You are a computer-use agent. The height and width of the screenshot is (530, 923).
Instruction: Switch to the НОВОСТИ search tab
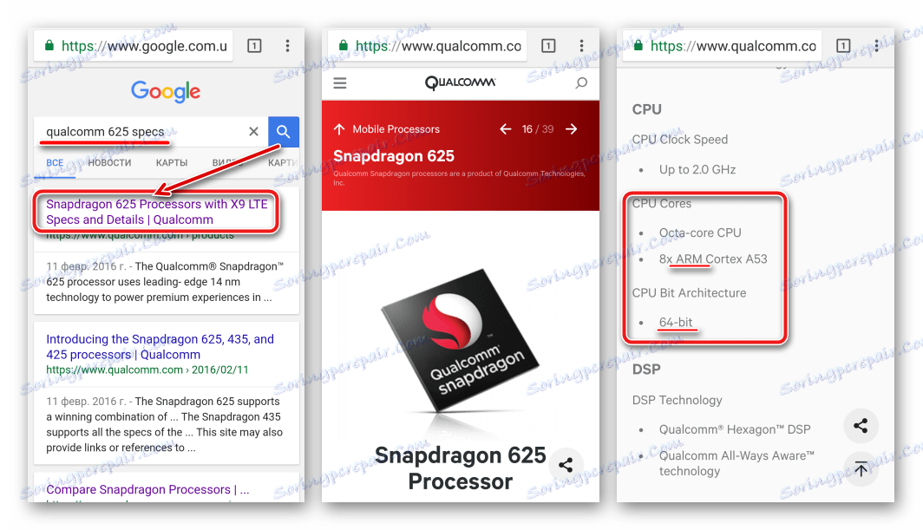109,162
